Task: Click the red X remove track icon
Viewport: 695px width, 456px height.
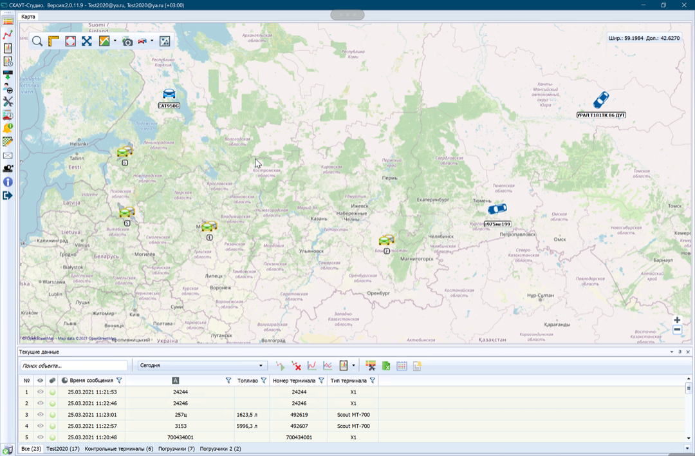Action: tap(296, 366)
